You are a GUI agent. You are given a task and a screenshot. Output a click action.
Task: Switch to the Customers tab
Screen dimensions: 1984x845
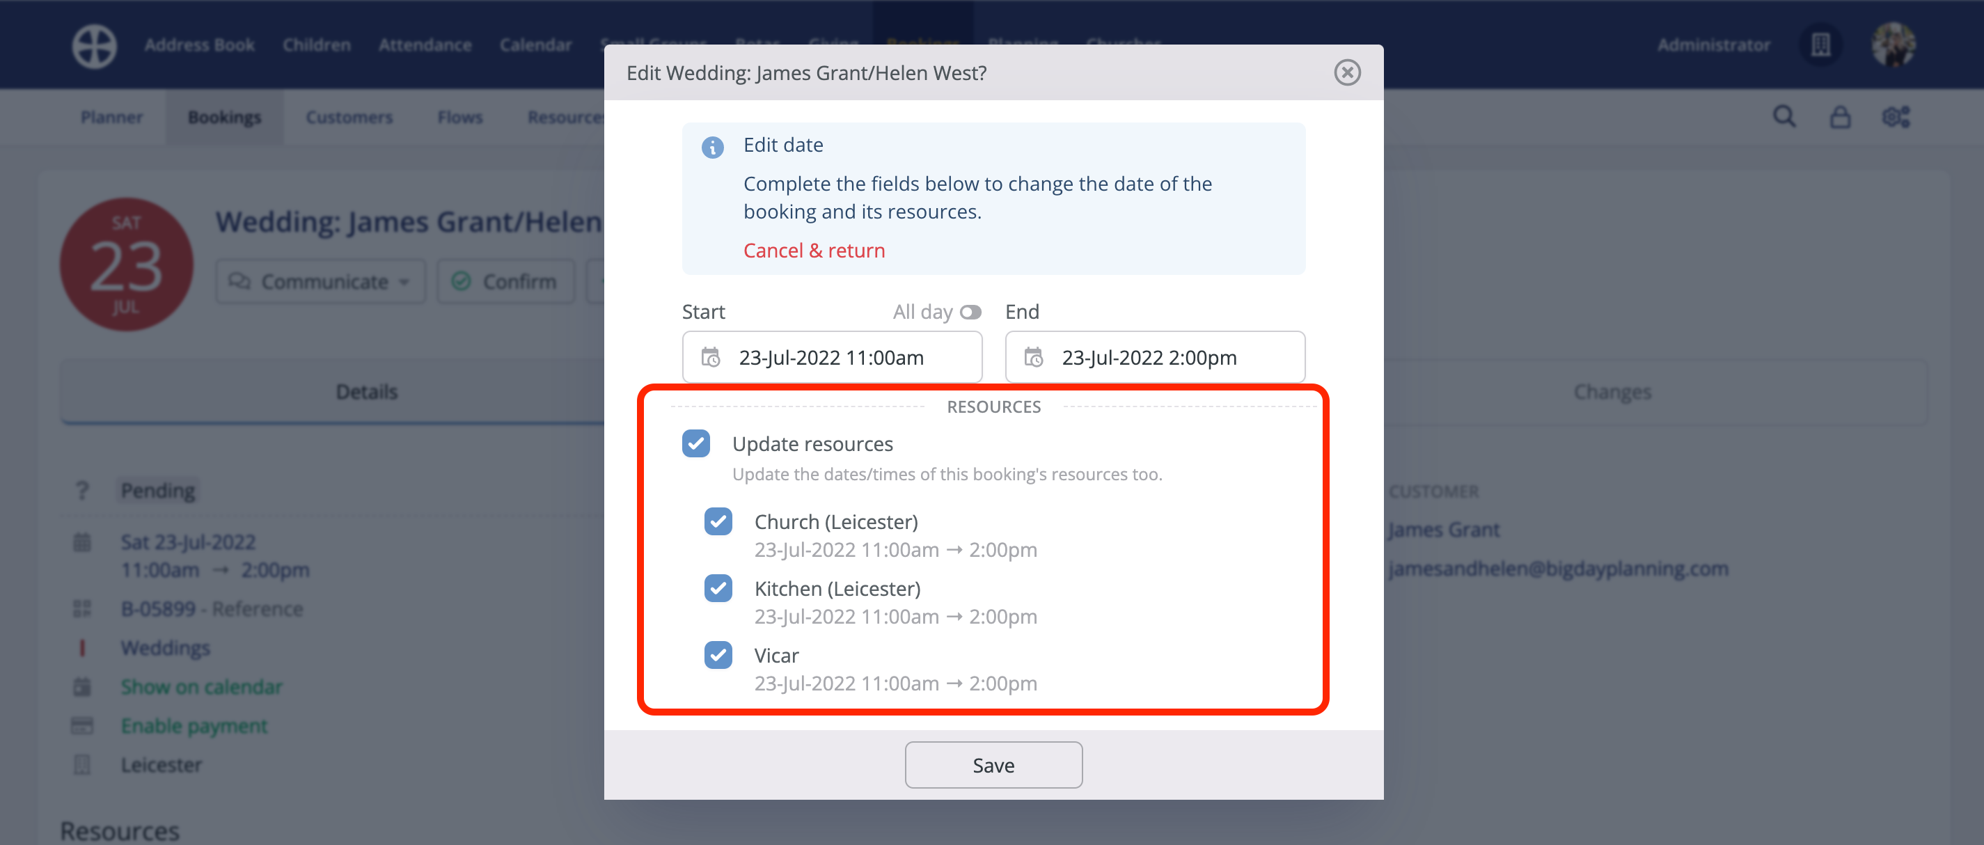click(x=348, y=117)
